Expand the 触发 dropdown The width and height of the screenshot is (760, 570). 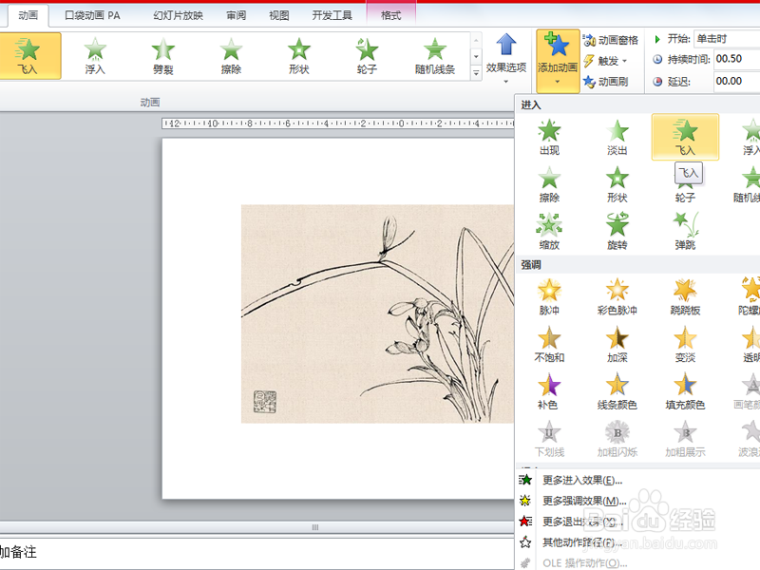(605, 61)
